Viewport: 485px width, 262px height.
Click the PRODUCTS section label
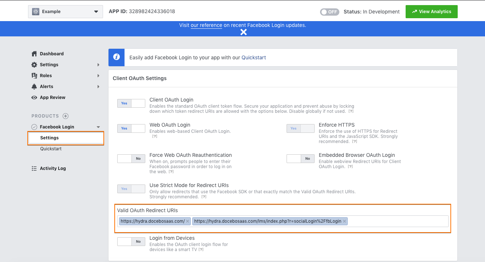45,116
